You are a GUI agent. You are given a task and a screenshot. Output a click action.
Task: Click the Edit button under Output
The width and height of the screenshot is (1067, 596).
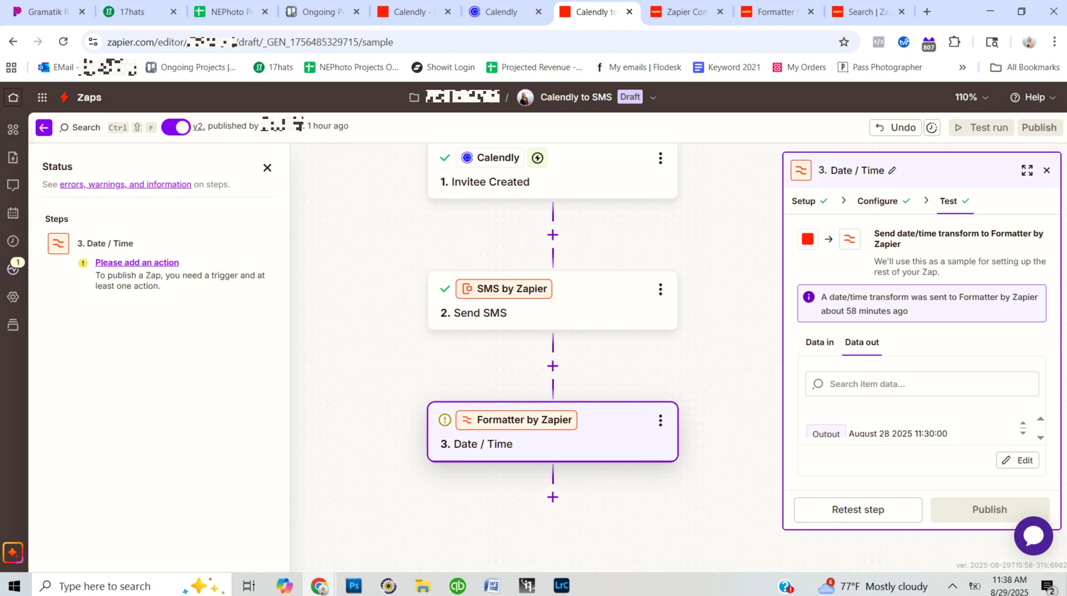(x=1017, y=460)
